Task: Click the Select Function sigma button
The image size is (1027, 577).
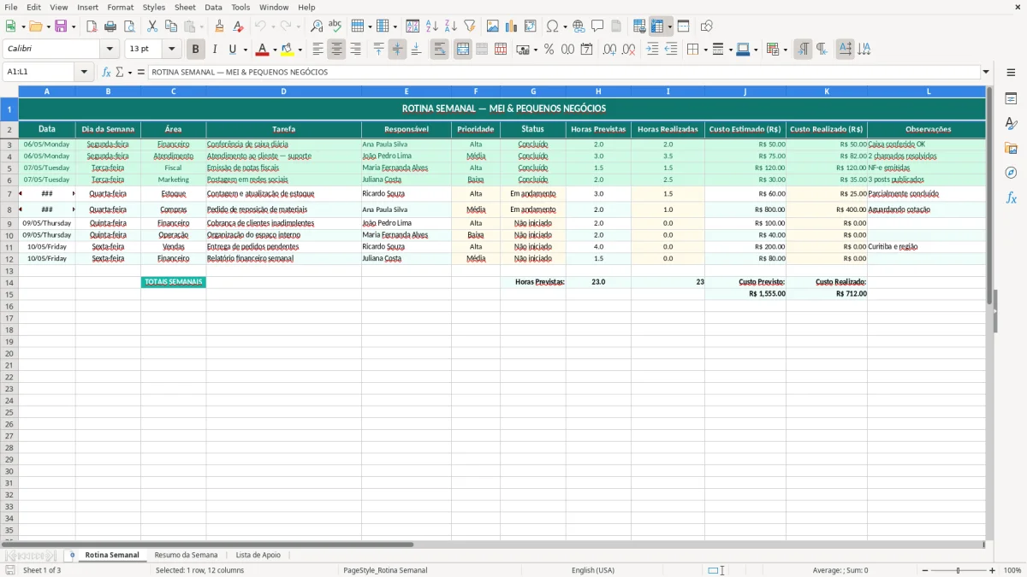Action: point(119,72)
